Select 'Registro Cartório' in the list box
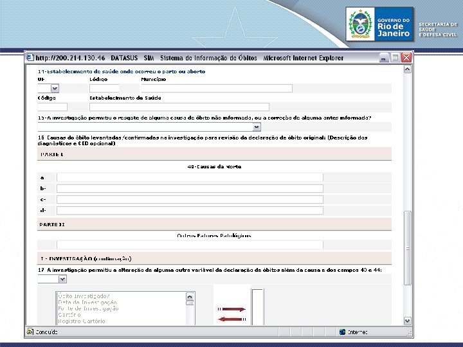The height and width of the screenshot is (347, 463). coord(82,321)
